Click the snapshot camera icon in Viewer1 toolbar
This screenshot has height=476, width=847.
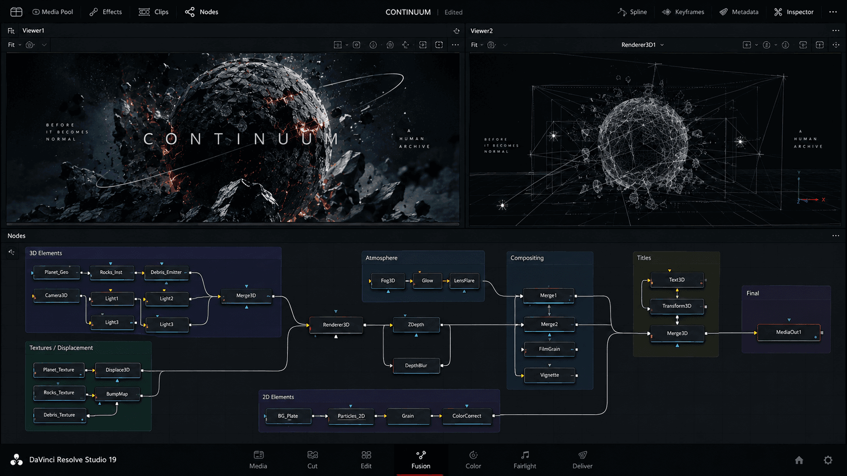(x=390, y=45)
